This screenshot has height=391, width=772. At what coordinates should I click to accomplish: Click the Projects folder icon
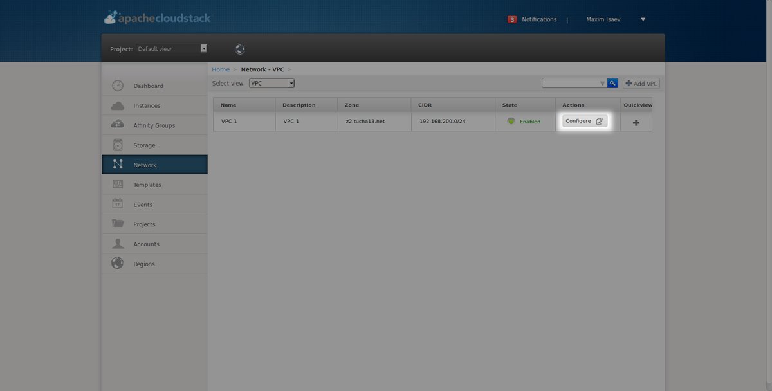point(118,224)
